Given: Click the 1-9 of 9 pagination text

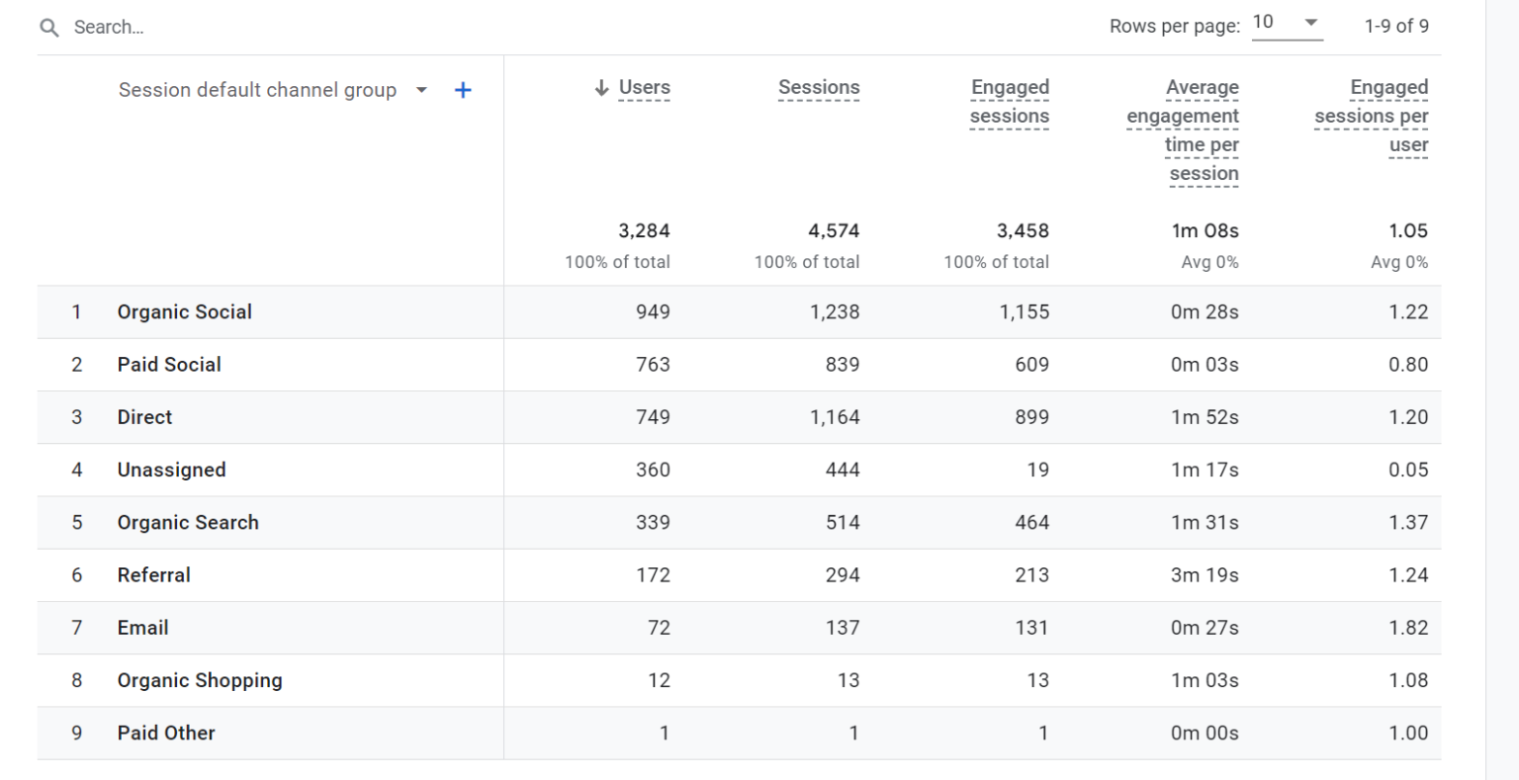Looking at the screenshot, I should [1396, 27].
